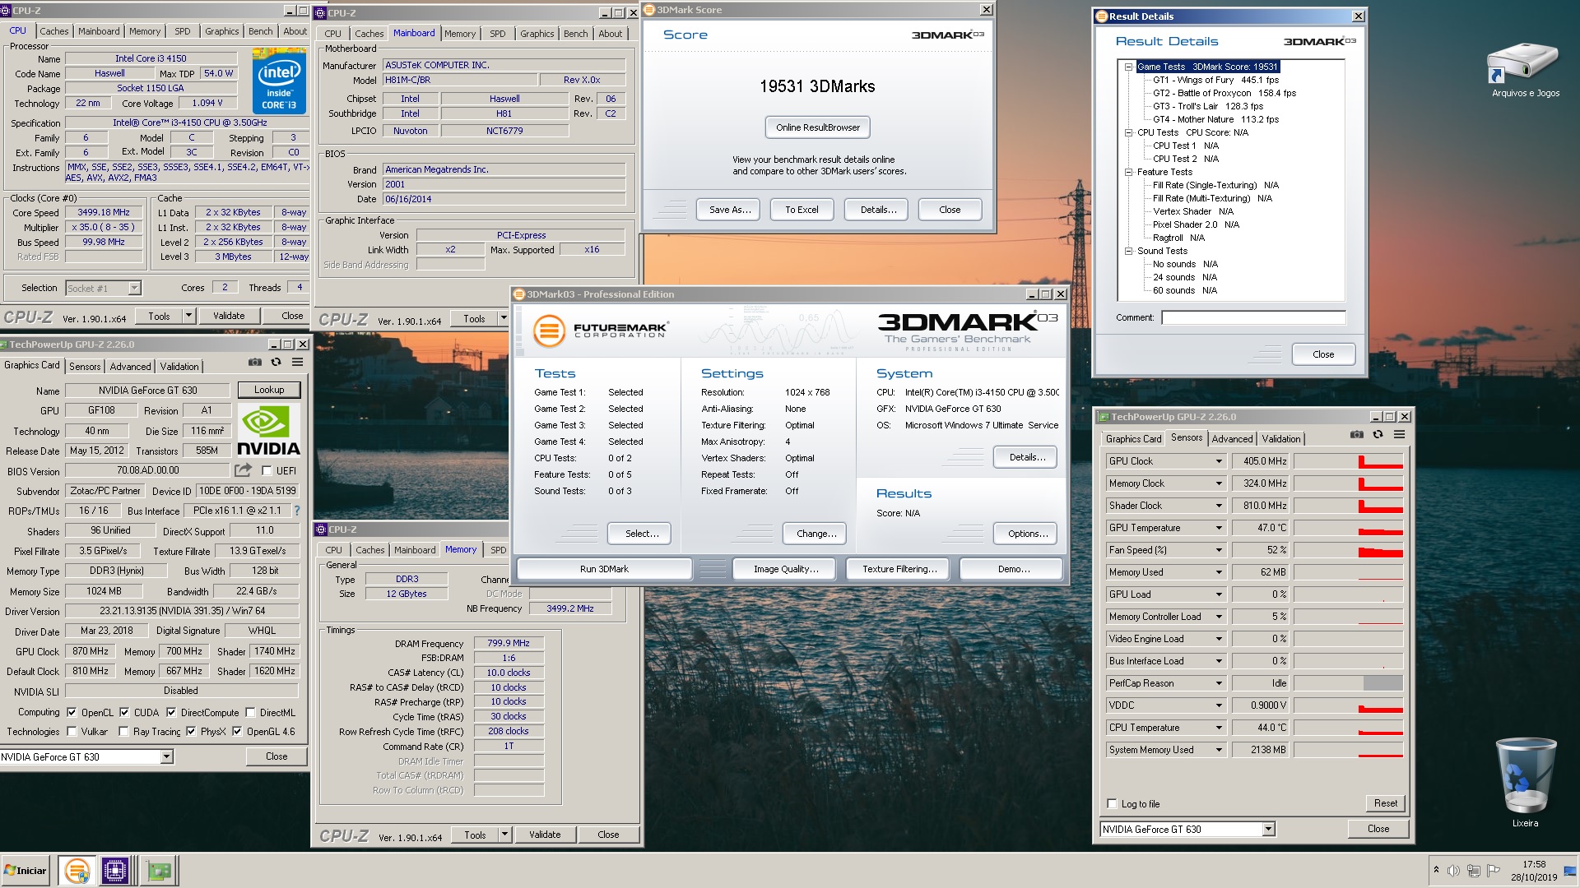Click the refresh icon in GPU-Z Sensors window
Image resolution: width=1580 pixels, height=888 pixels.
[1378, 434]
